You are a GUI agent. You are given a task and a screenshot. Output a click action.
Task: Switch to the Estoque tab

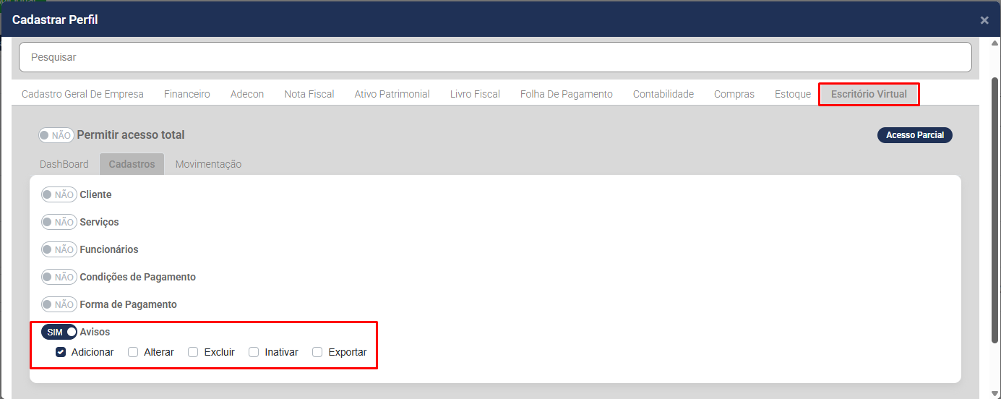[x=793, y=94]
